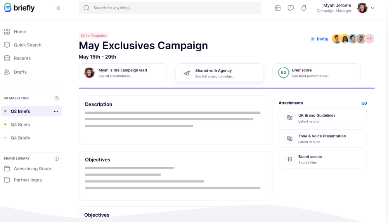
Task: Open the notifications bell
Action: [x=304, y=8]
